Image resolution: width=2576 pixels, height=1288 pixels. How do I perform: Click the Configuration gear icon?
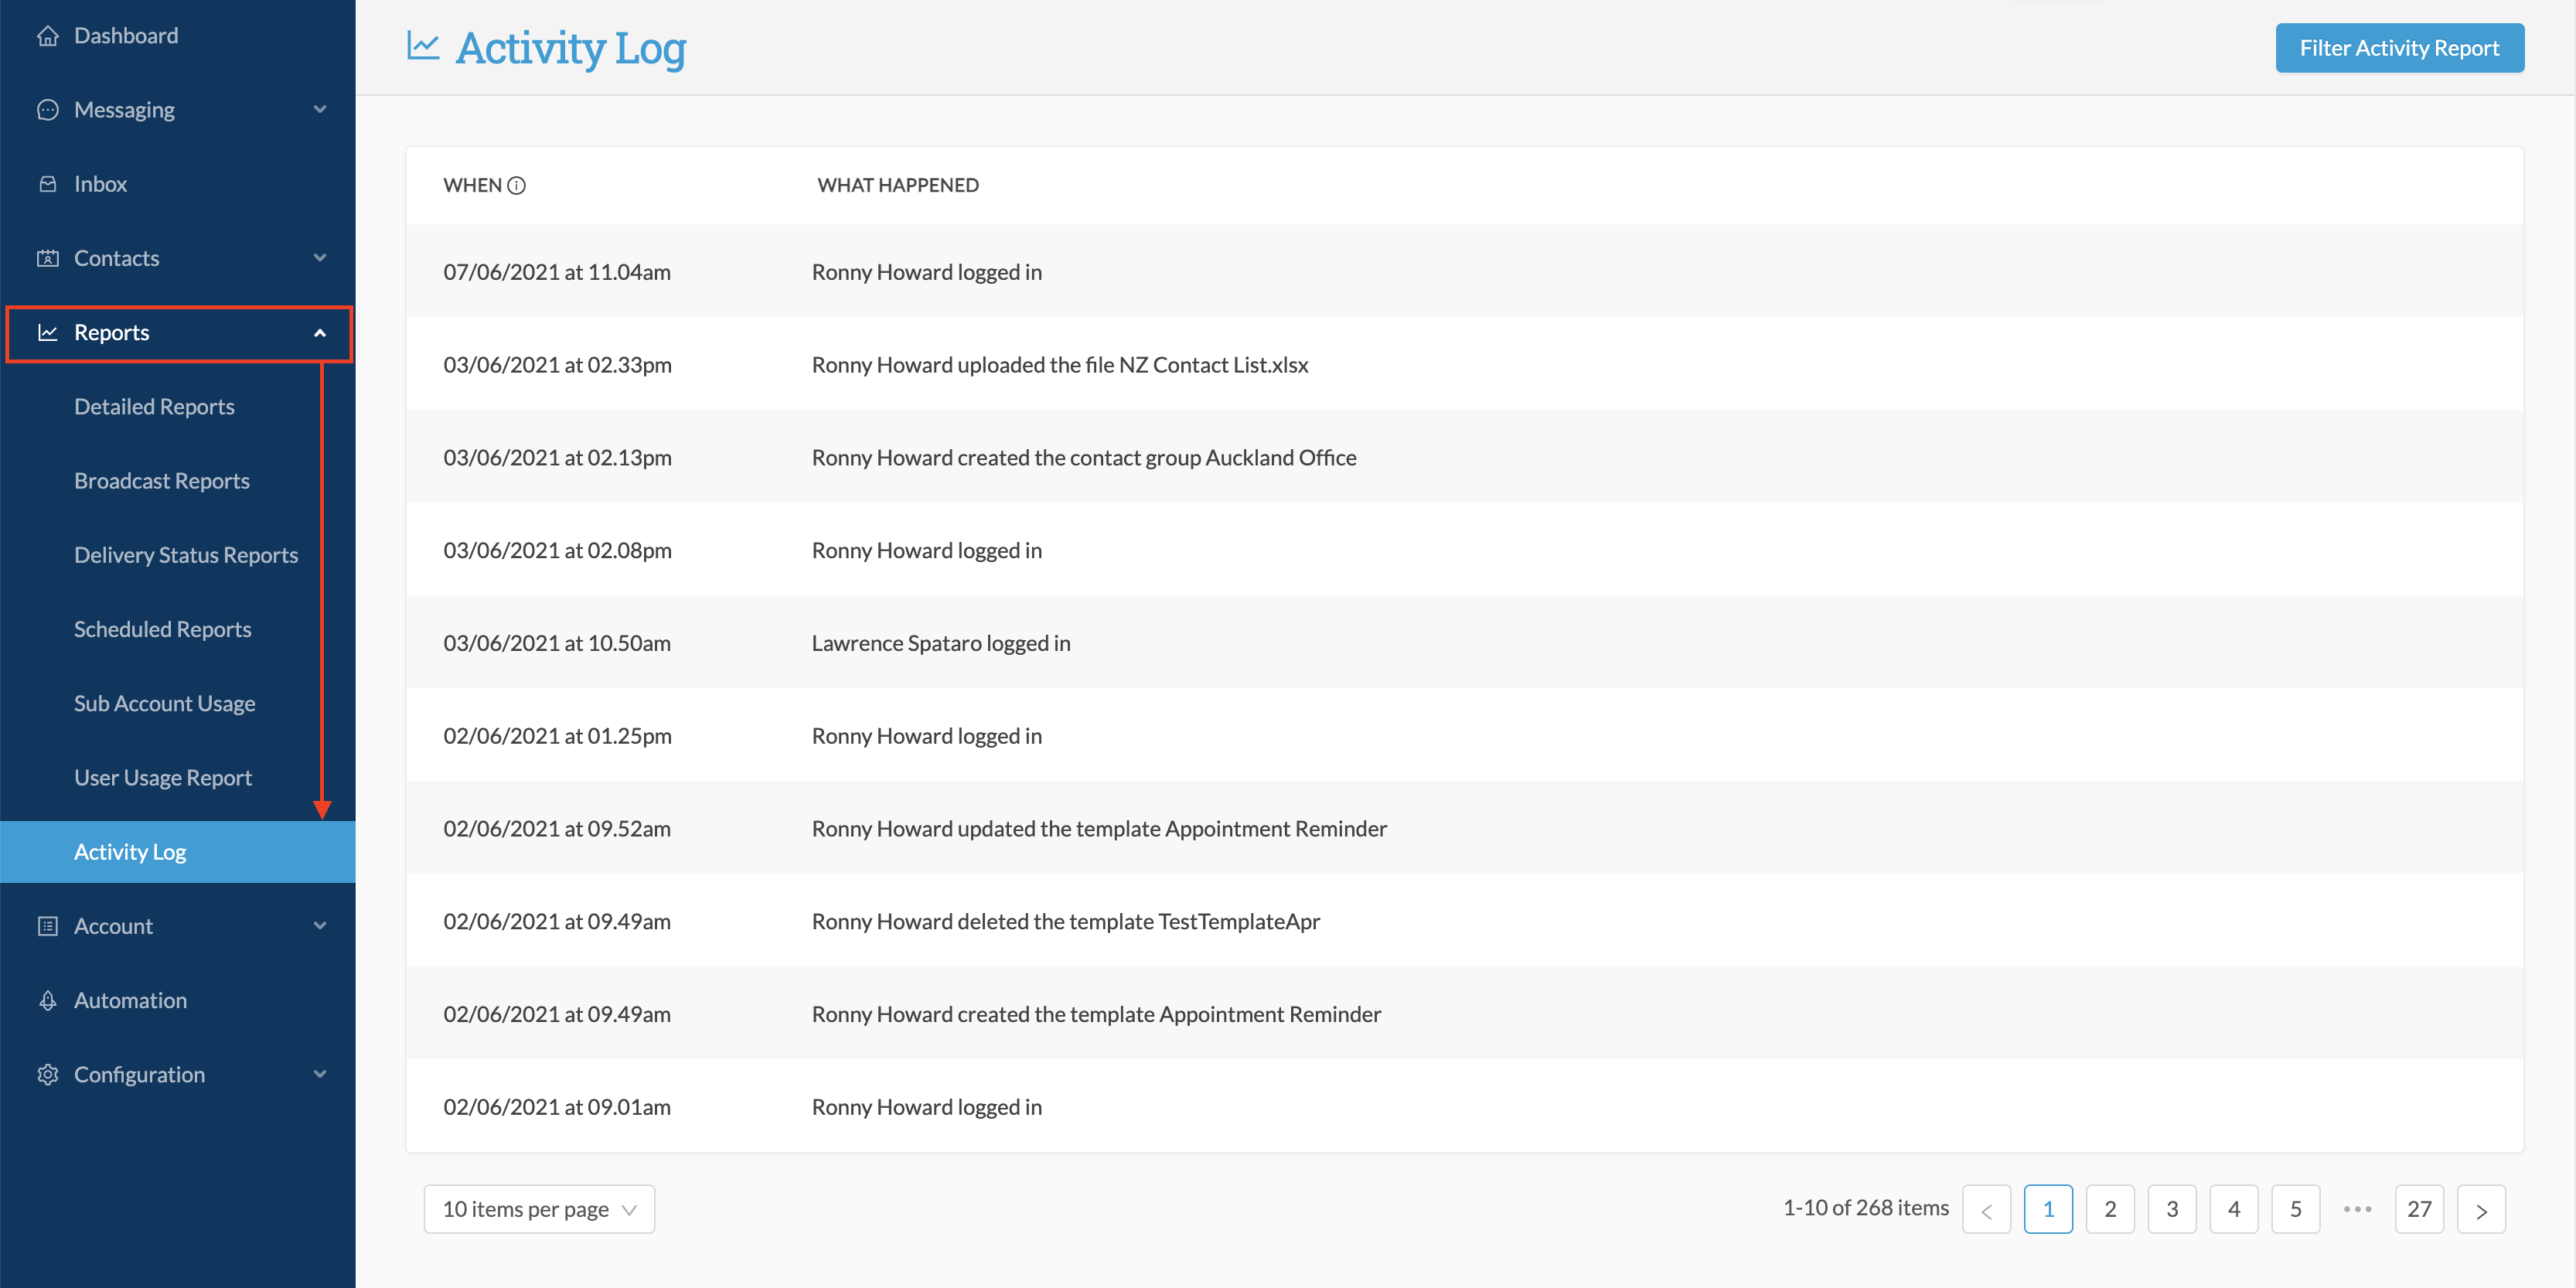pos(47,1074)
